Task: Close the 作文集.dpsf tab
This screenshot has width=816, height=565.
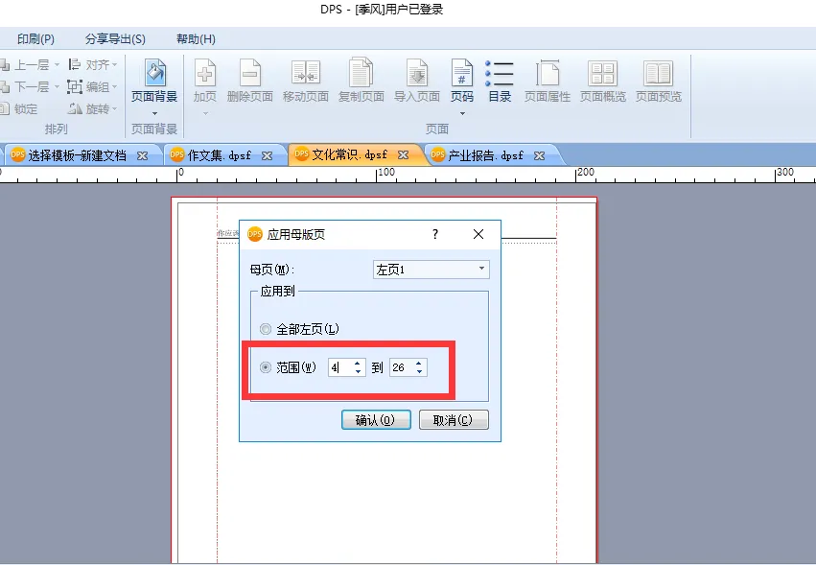Action: point(267,155)
